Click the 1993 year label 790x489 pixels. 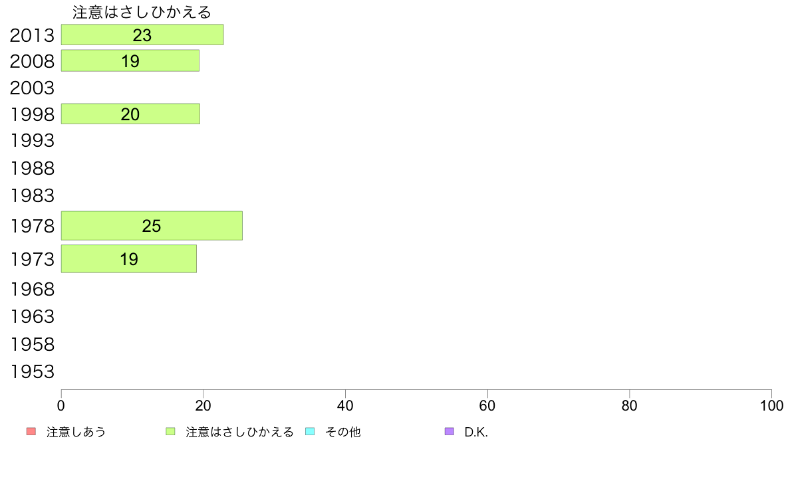(32, 140)
